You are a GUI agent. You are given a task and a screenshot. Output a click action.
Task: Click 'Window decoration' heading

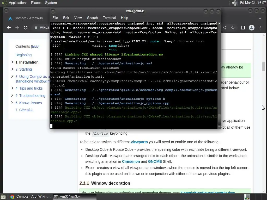pyautogui.click(x=111, y=183)
